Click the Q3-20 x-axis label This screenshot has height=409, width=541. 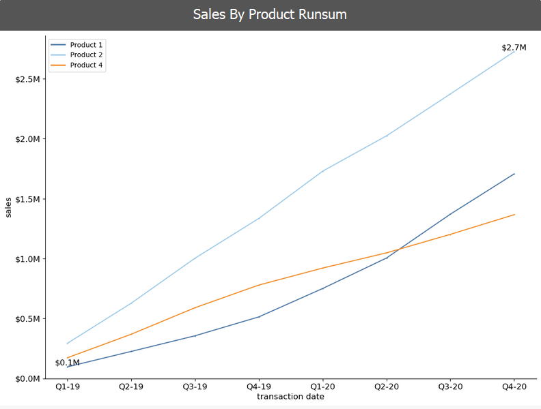(x=450, y=387)
